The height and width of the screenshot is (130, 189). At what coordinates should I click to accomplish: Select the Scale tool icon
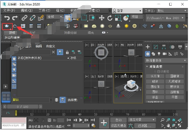(x=118, y=18)
